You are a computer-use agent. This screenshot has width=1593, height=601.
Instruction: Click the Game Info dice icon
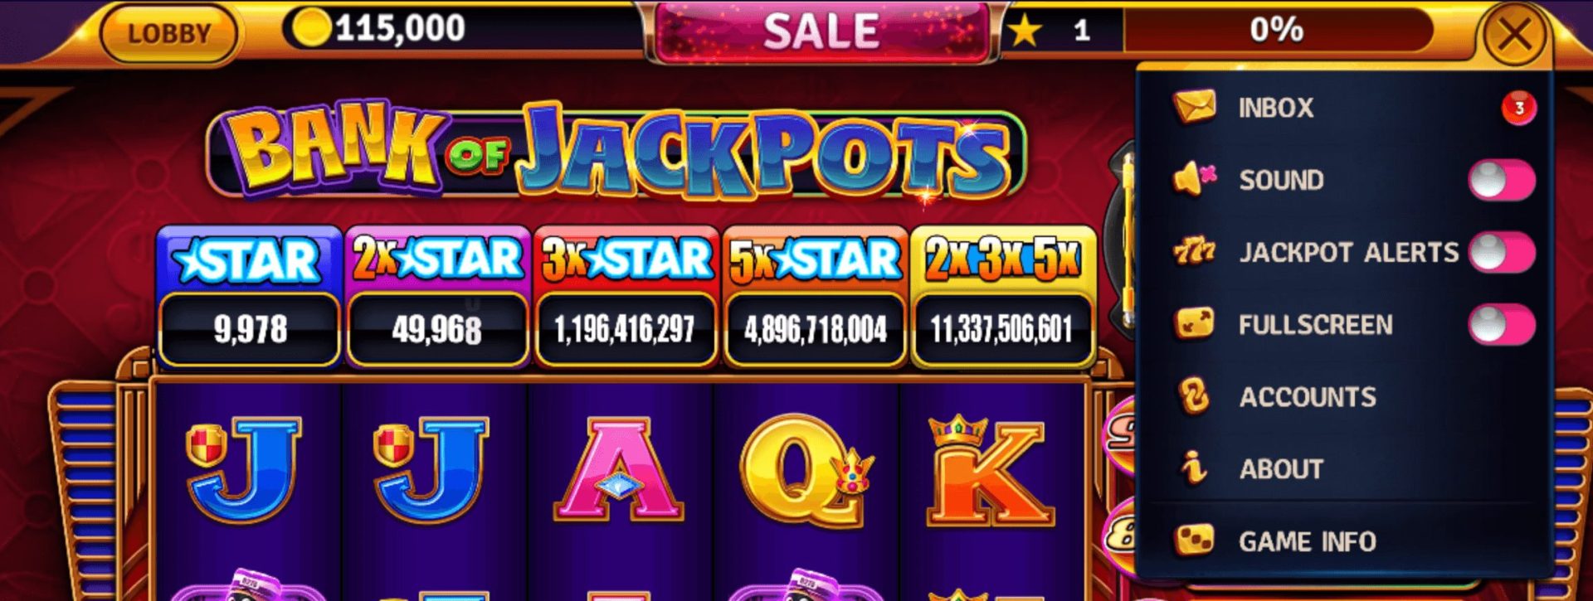pyautogui.click(x=1194, y=540)
